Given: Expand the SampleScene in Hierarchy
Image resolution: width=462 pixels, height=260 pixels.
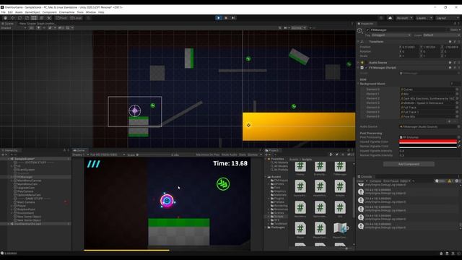Looking at the screenshot, I should tap(9, 159).
